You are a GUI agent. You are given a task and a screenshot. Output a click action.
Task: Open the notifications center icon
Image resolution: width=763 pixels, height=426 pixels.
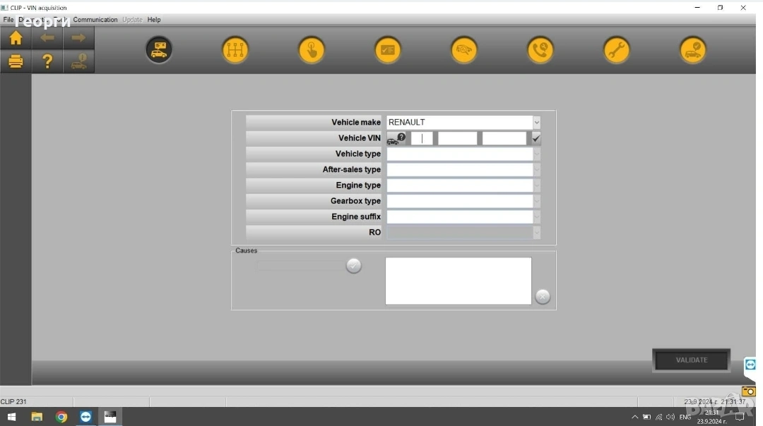(740, 417)
